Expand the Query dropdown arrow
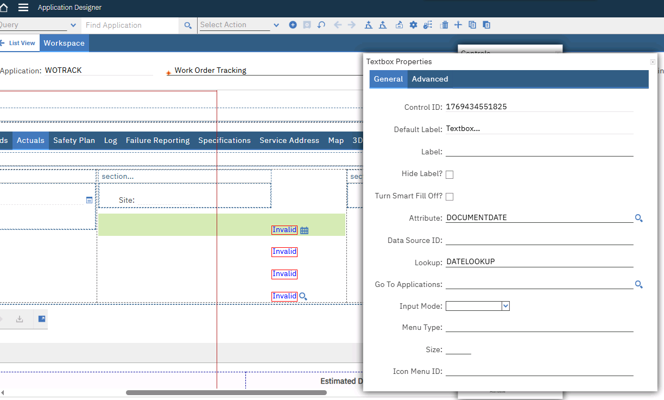This screenshot has width=664, height=400. tap(73, 25)
